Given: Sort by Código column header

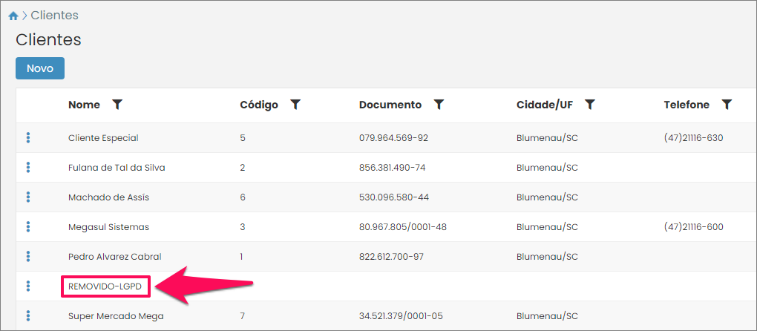Looking at the screenshot, I should (x=259, y=105).
